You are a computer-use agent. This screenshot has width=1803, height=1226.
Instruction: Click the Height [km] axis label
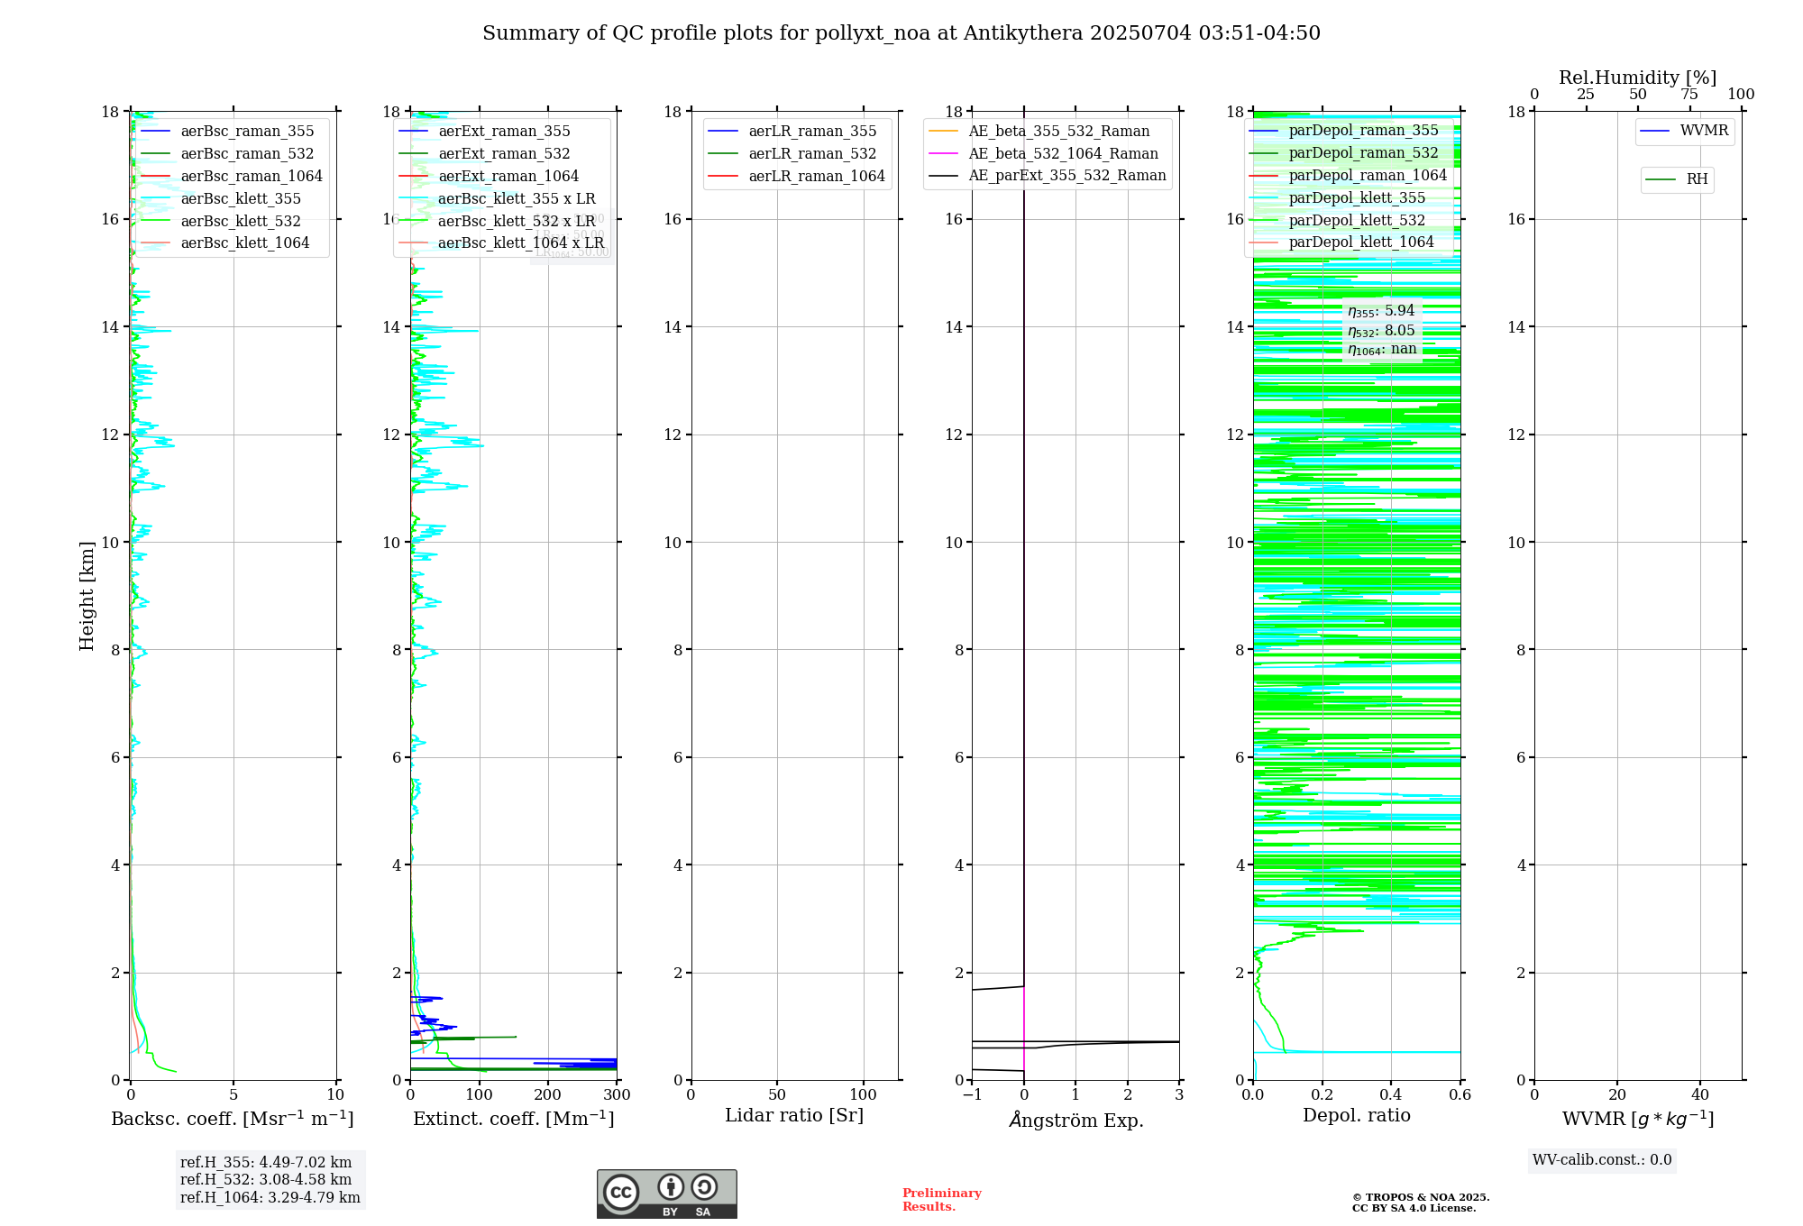(x=87, y=596)
